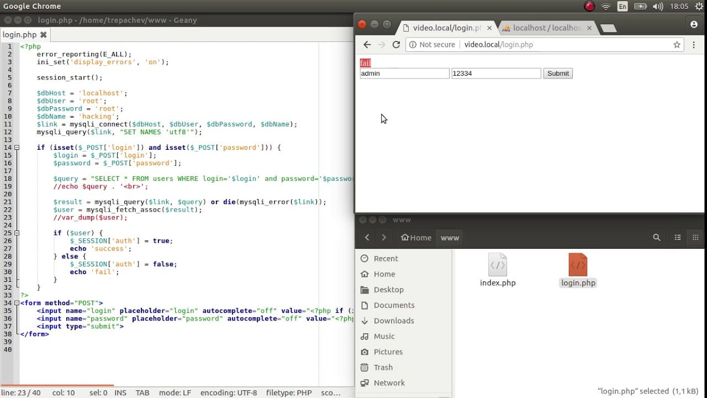Collapse the if block at line 14
The image size is (707, 398).
coord(17,148)
